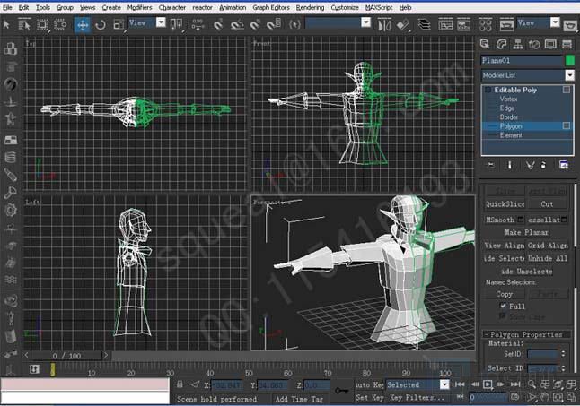Collapse the Editable Poly stack entry
Screen dimensions: 580x406
pyautogui.click(x=488, y=90)
